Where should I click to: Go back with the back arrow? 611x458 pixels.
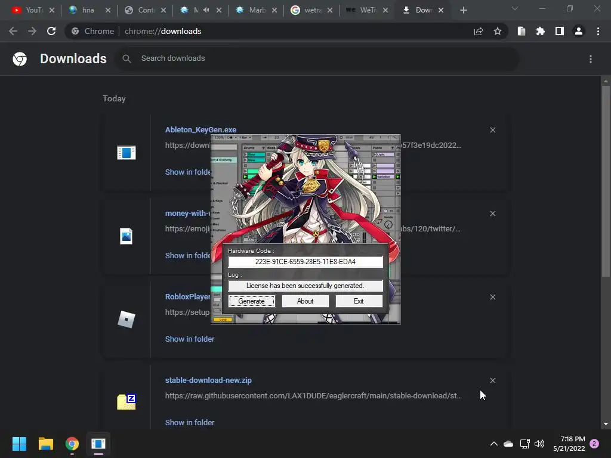pos(13,31)
